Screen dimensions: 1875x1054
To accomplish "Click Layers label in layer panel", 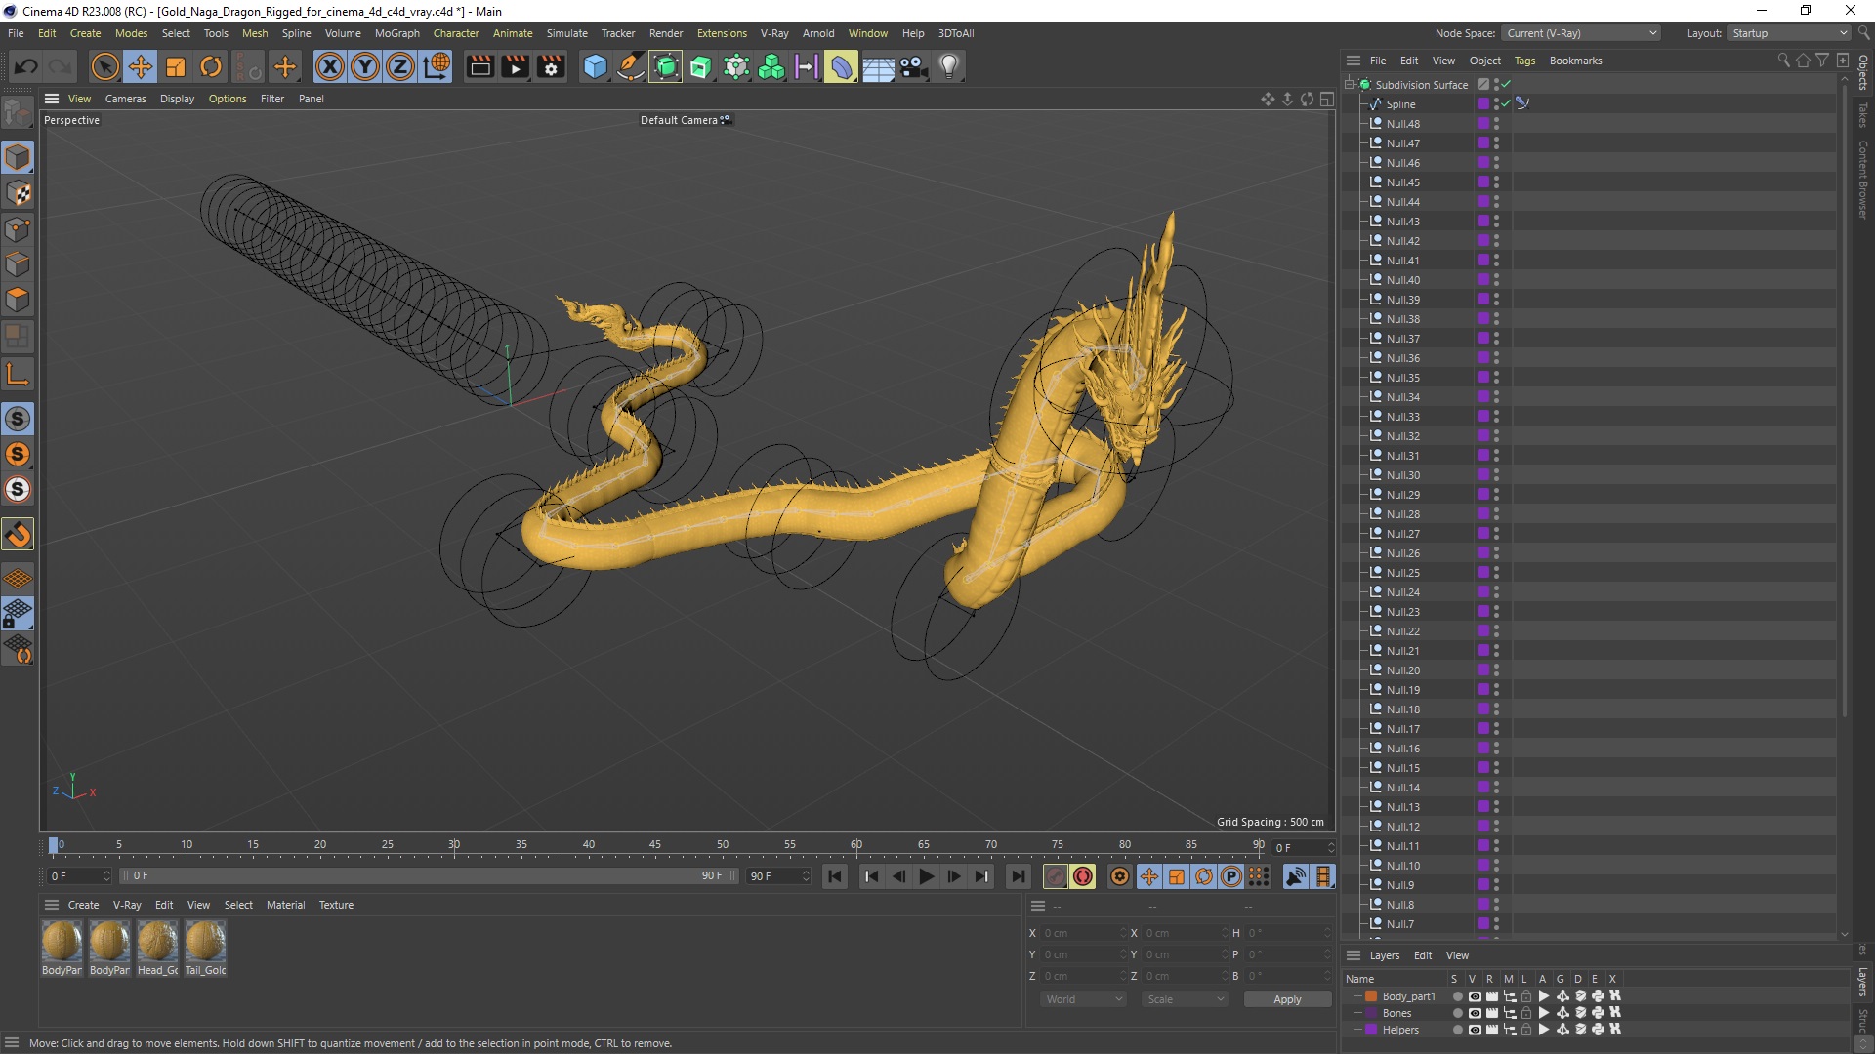I will click(x=1385, y=955).
